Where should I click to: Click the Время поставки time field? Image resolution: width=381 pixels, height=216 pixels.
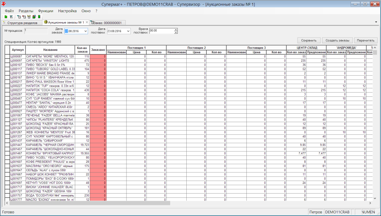[162, 31]
